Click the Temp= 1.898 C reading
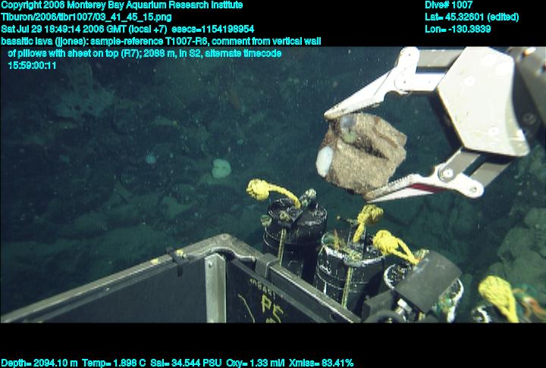 [x=114, y=363]
